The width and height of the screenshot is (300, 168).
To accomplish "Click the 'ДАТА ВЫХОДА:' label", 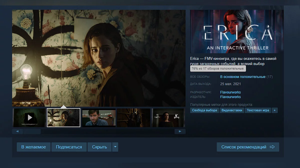I will [201, 84].
